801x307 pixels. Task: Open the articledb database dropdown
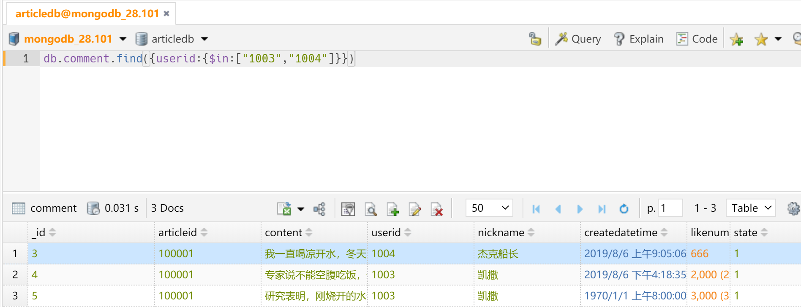click(x=204, y=39)
